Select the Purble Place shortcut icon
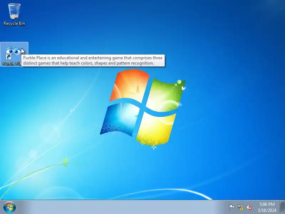 click(x=13, y=52)
